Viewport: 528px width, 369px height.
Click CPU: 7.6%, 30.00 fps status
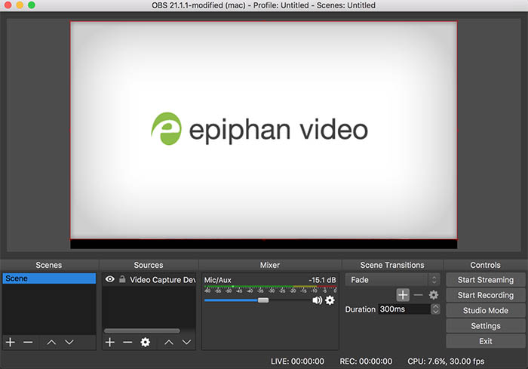pyautogui.click(x=446, y=361)
